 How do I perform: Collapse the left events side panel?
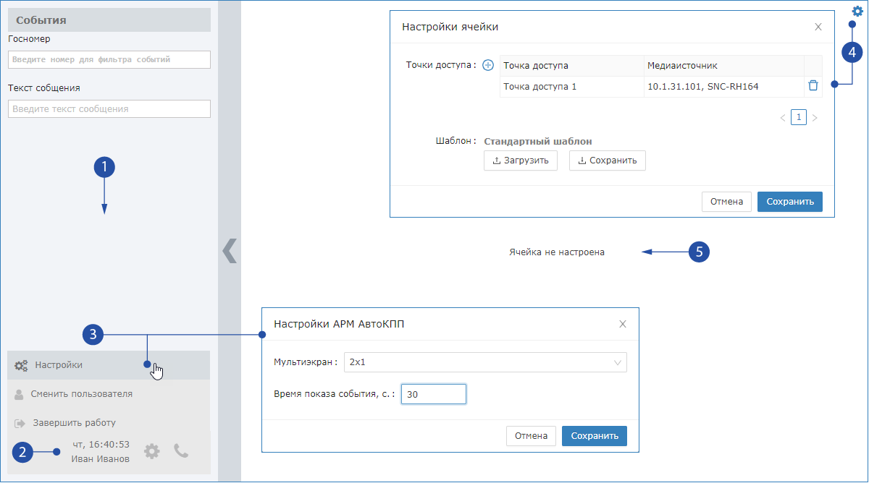point(230,250)
